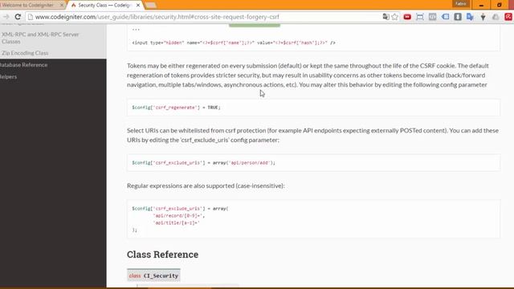Open the Google Translate extension icon
This screenshot has height=289, width=514.
click(x=470, y=17)
